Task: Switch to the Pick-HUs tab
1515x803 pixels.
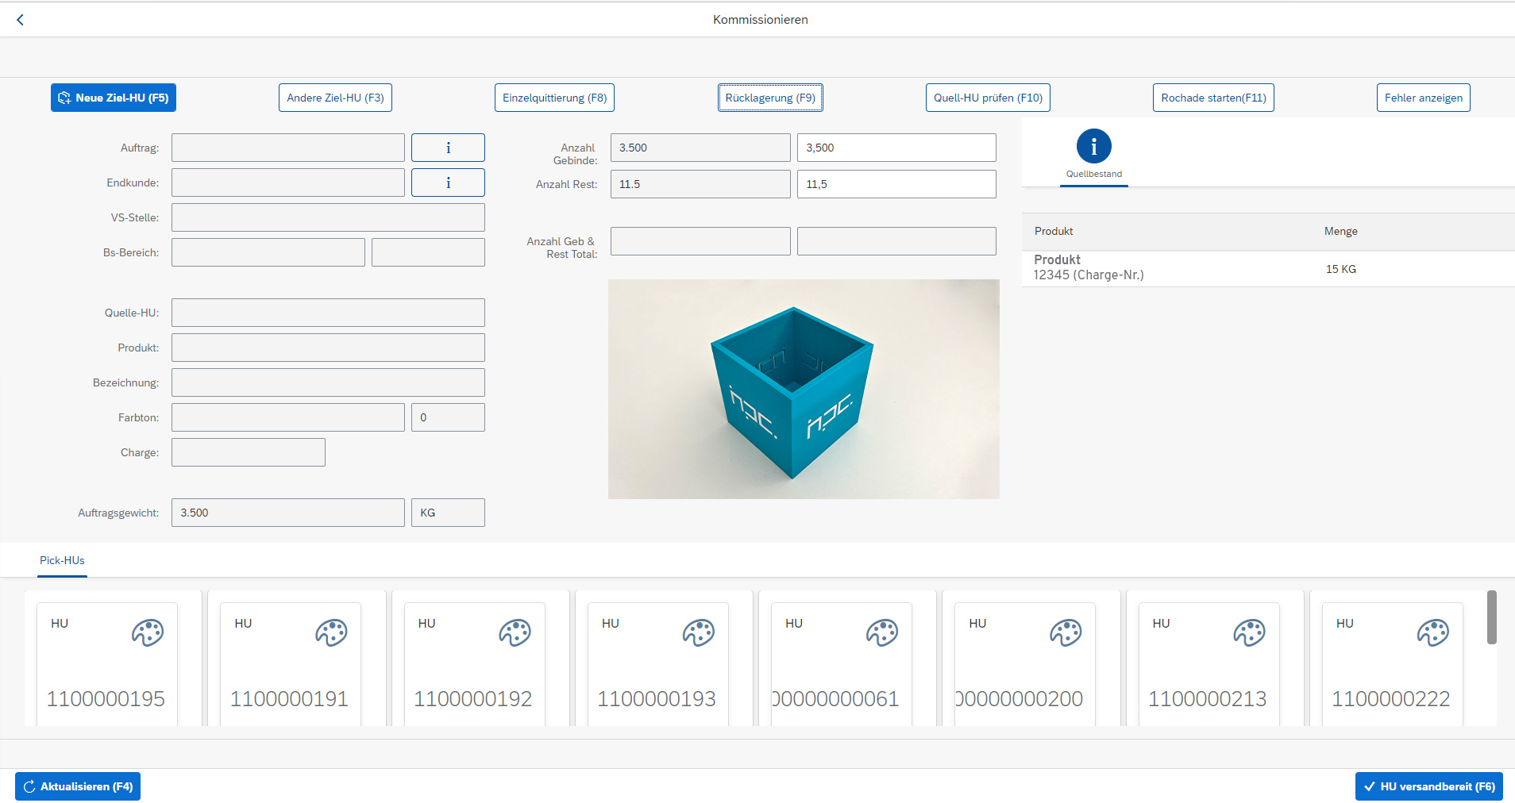Action: click(x=62, y=560)
